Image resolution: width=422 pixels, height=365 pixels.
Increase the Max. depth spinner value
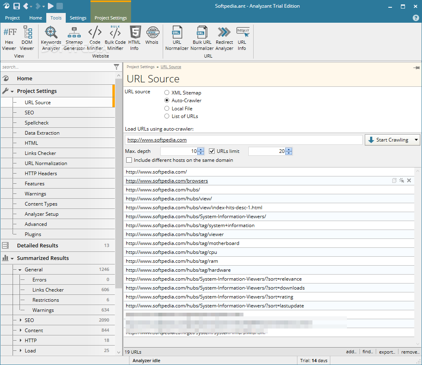201,149
